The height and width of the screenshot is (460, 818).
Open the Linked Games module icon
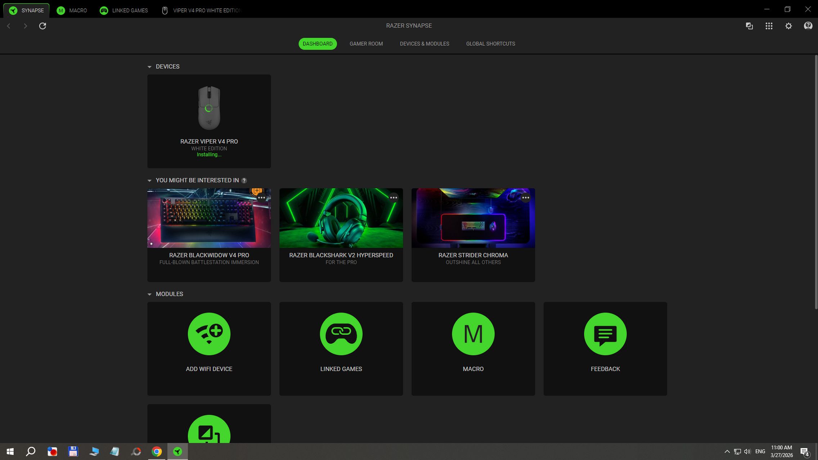click(341, 334)
